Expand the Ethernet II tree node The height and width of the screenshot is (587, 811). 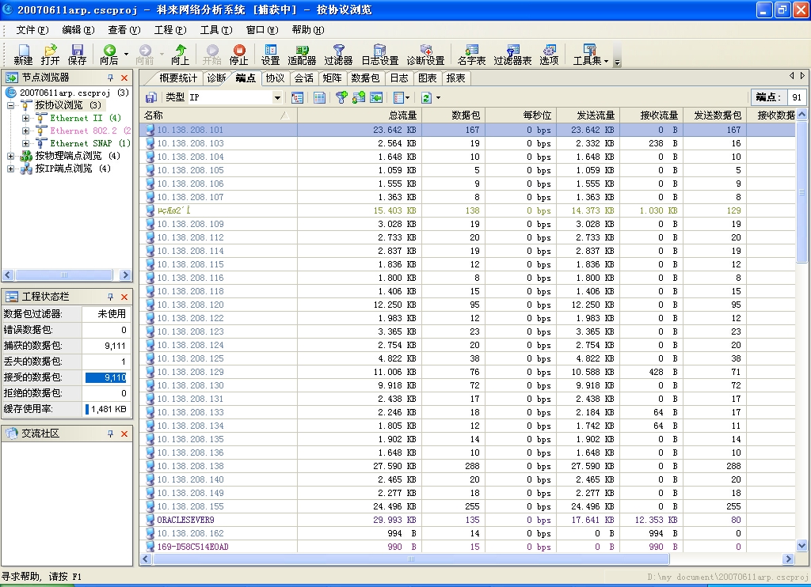click(25, 118)
